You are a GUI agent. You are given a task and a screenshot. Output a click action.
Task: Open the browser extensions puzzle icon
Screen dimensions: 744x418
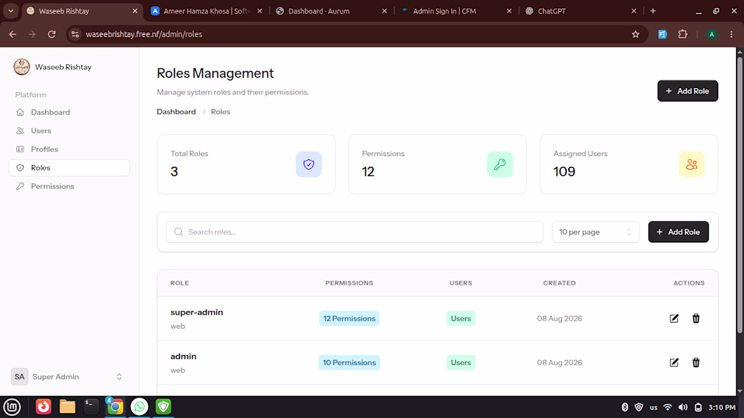pyautogui.click(x=683, y=34)
